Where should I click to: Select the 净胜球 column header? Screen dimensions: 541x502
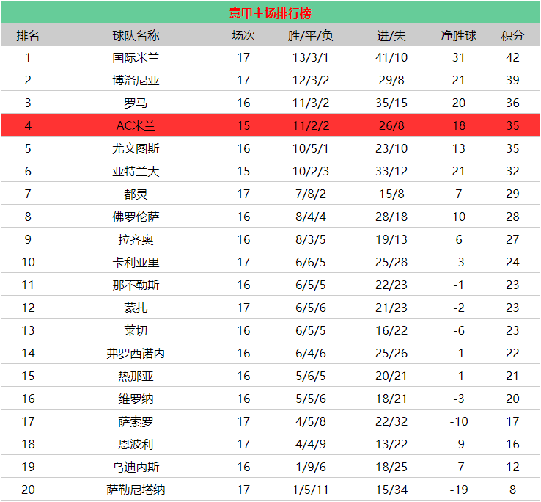(x=458, y=36)
